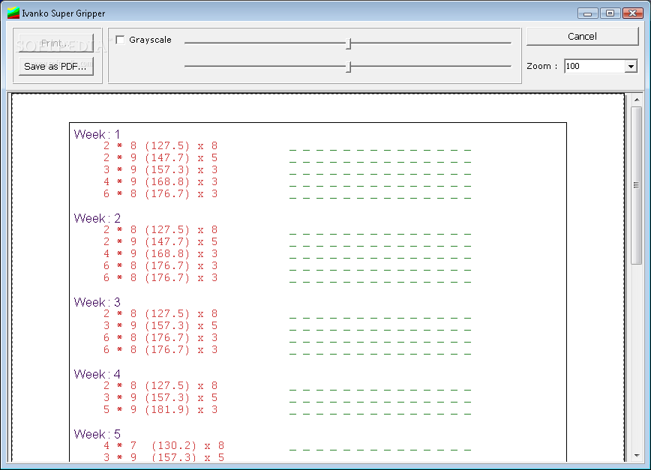Click Week 2 row '4 * 9 (168.8) x 3'

pyautogui.click(x=160, y=253)
